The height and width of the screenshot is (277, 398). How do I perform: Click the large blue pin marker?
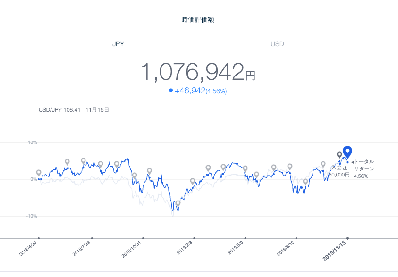347,151
